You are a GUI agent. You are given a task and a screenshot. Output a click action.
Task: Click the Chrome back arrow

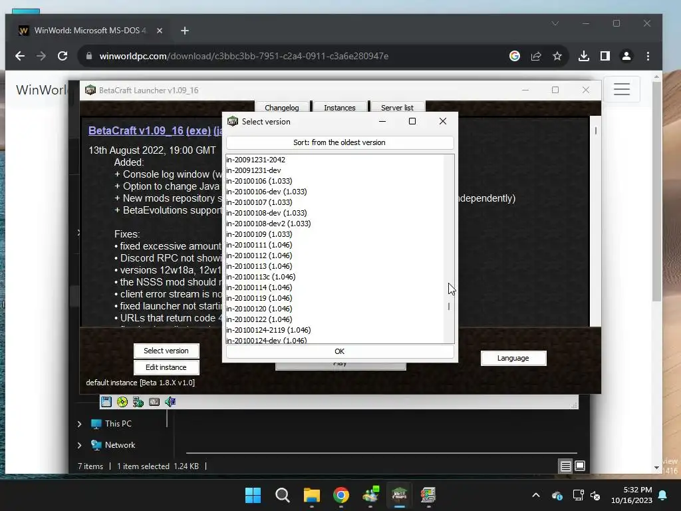[x=20, y=56]
